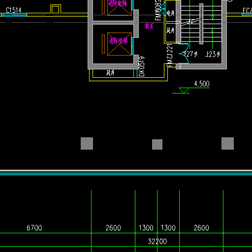Click the 32200 overall dimension label
Image resolution: width=252 pixels, height=252 pixels.
tap(157, 241)
